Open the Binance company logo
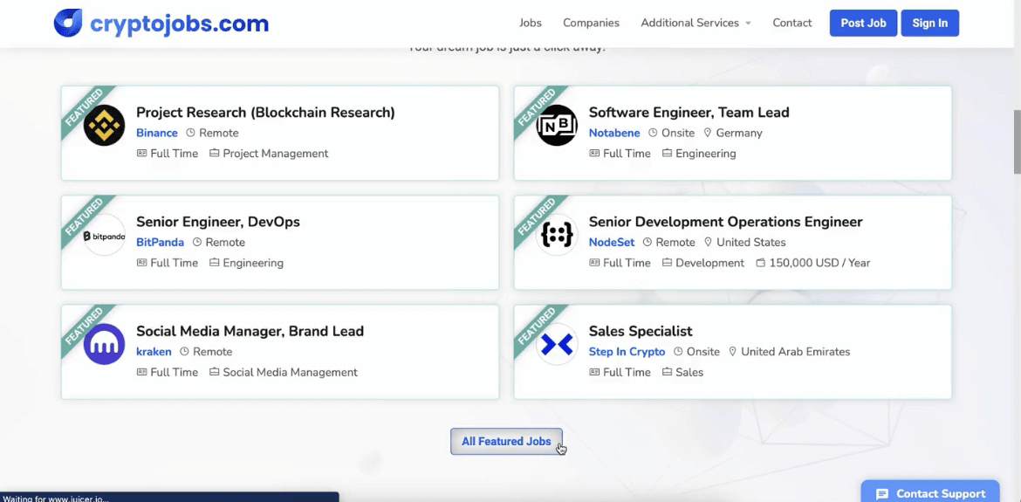Image resolution: width=1021 pixels, height=502 pixels. [x=104, y=125]
